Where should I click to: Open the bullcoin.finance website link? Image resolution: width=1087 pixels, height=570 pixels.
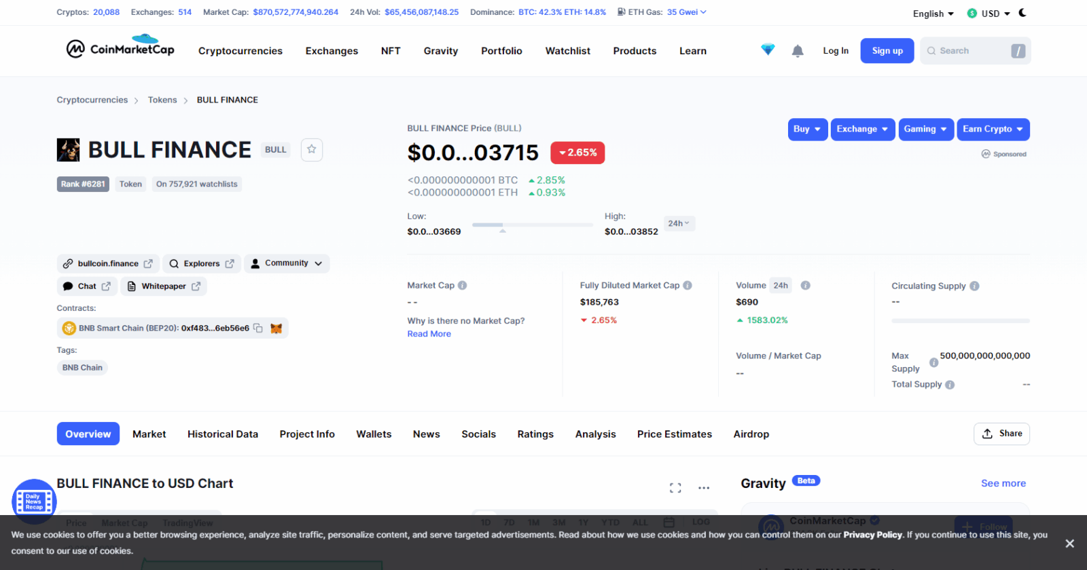point(108,263)
